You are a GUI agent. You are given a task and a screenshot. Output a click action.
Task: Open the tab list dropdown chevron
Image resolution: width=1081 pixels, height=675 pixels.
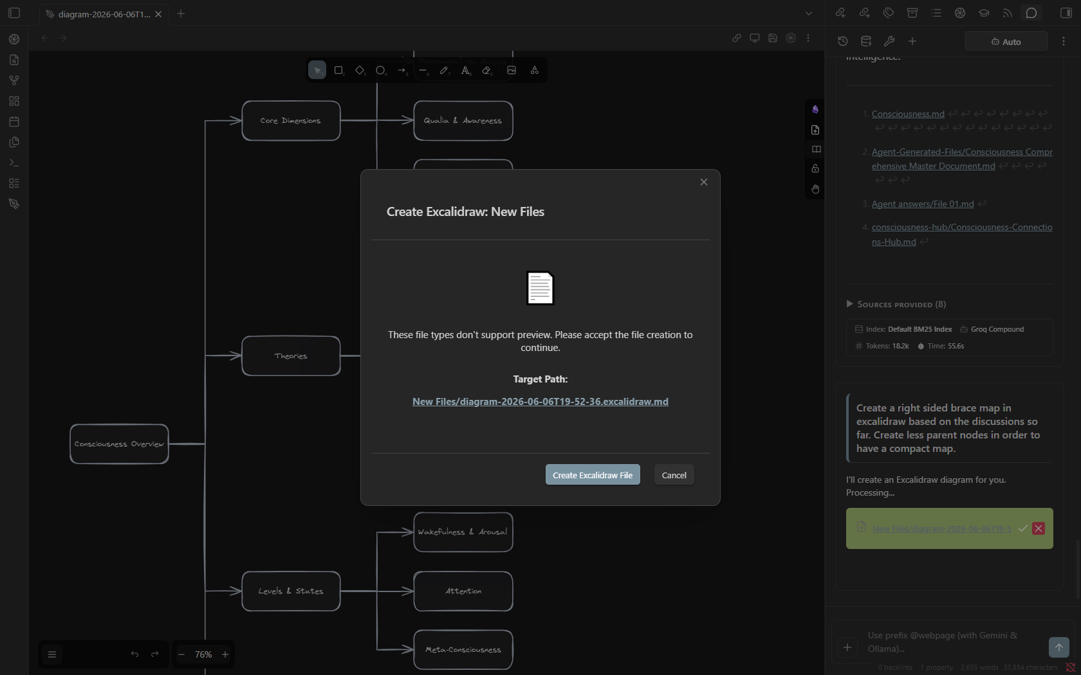[809, 14]
